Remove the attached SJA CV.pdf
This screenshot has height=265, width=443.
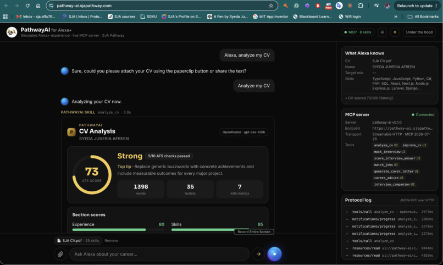pos(112,241)
